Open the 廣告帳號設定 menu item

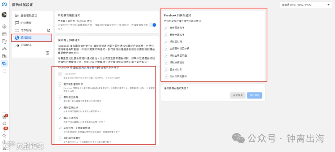click(32, 15)
